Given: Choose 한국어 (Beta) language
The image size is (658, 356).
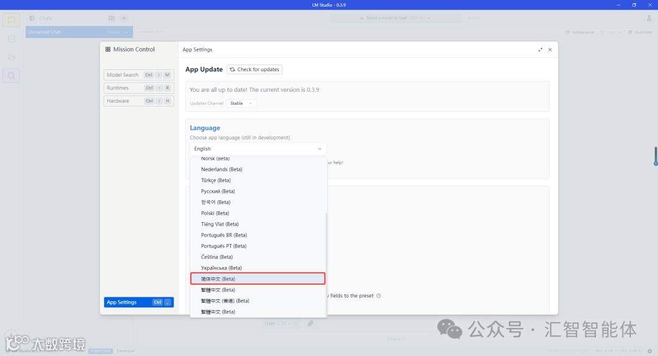Looking at the screenshot, I should (258, 202).
